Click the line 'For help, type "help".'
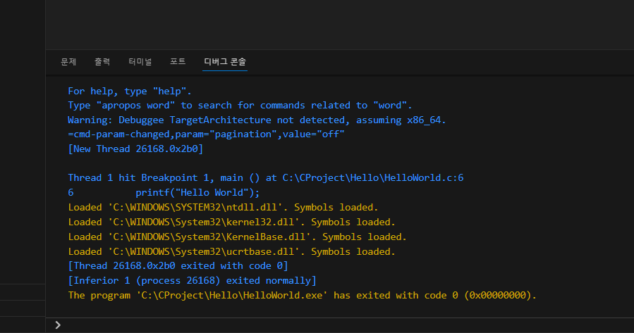Viewport: 634px width, 333px height. pyautogui.click(x=129, y=92)
